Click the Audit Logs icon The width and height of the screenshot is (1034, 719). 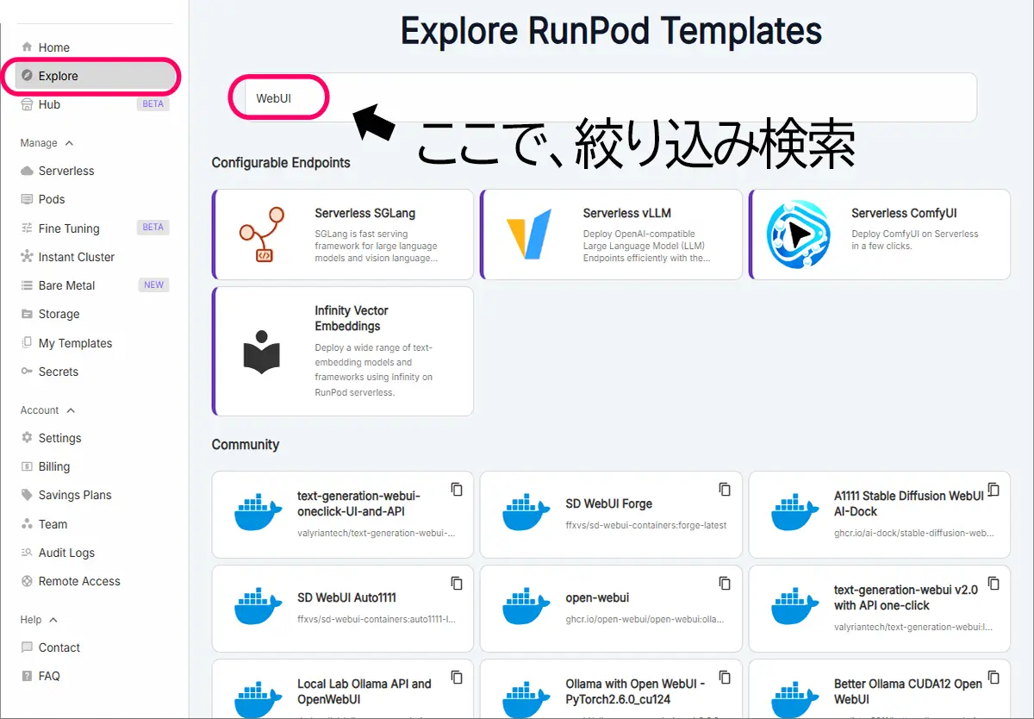27,553
